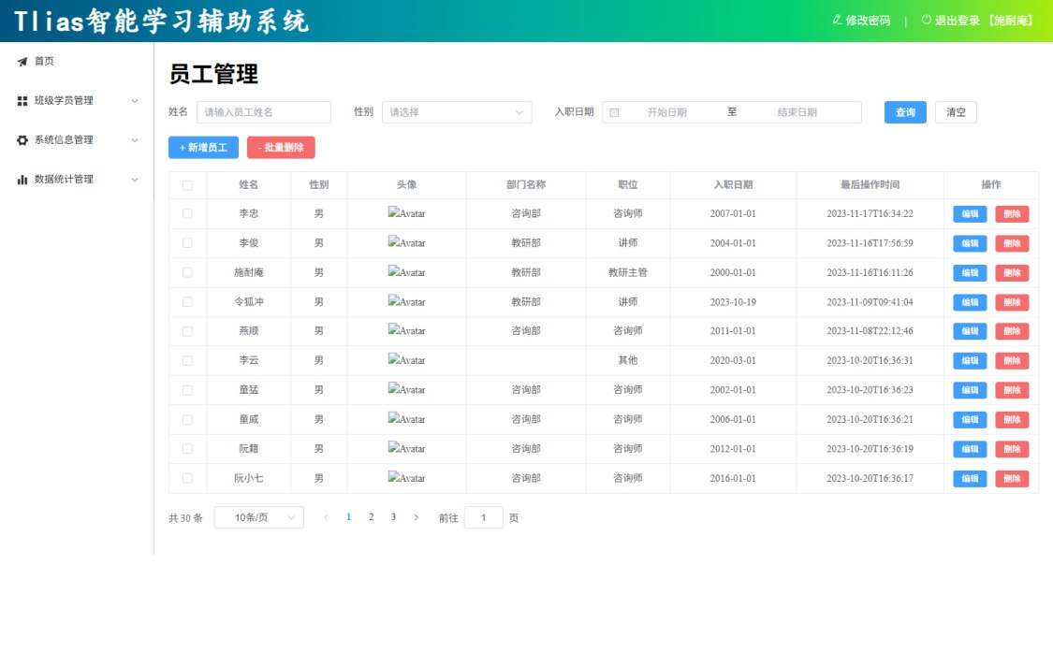Click the 入职日期 column header
This screenshot has width=1053, height=667.
(x=733, y=184)
